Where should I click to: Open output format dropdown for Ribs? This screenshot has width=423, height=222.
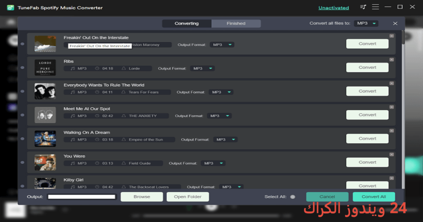pos(202,68)
